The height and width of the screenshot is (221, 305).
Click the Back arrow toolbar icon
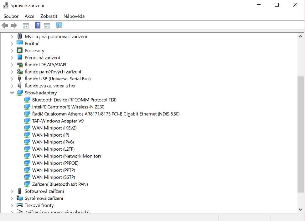point(5,25)
